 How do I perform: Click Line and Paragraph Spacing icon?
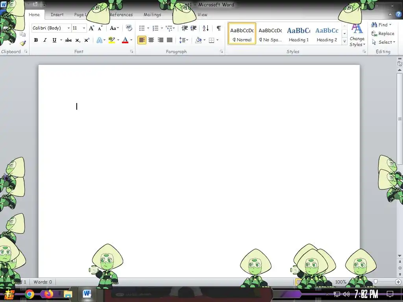tap(182, 40)
